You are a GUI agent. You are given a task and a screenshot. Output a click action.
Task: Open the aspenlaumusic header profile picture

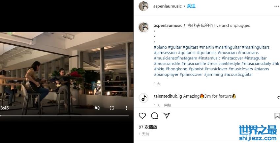click(143, 6)
